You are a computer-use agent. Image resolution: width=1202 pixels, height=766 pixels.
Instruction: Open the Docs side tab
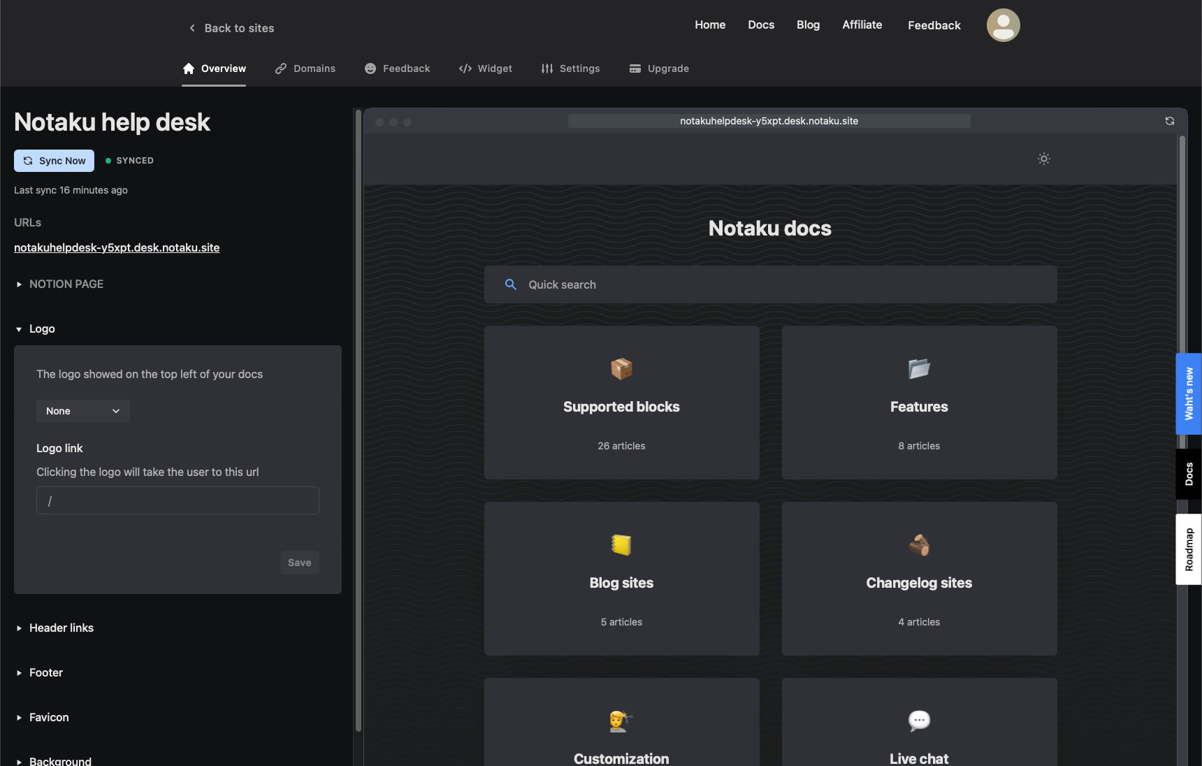[1189, 474]
